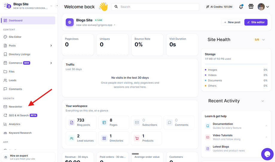Click the Posts document icon

tap(5, 46)
